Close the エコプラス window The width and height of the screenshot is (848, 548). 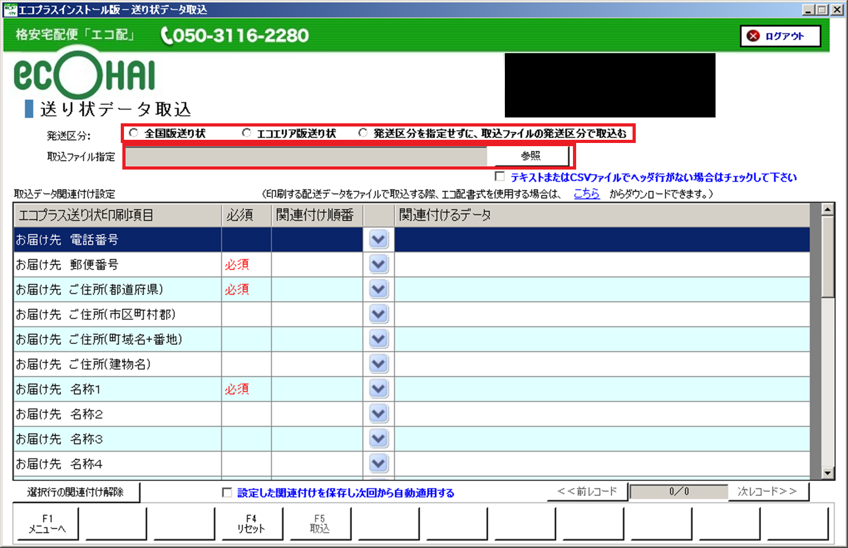[837, 10]
